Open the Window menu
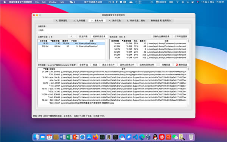 53,2
